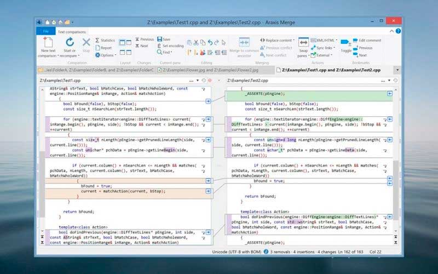The width and height of the screenshot is (438, 274).
Task: Open Customize Quick Access Toolbar arrow
Action: click(x=73, y=22)
